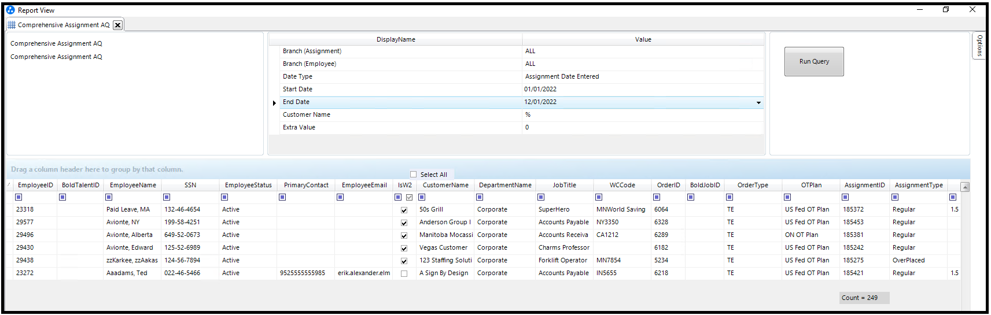Open the filter icon under IsW2 column

pos(398,197)
